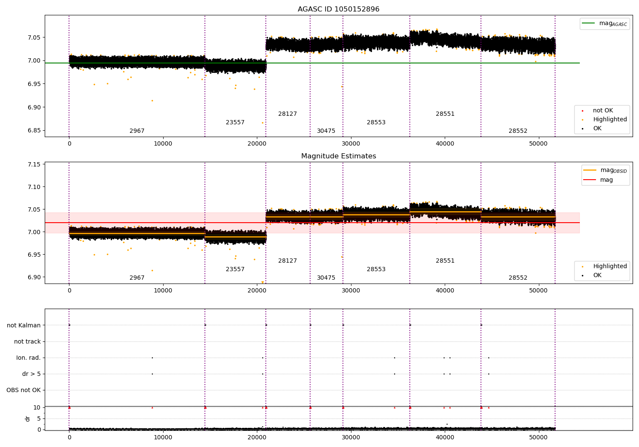Viewport: 639px width, 447px height.
Task: Click obsid label 23557 in top plot
Action: [x=235, y=123]
